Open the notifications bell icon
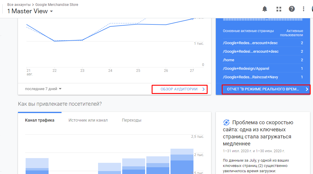The width and height of the screenshot is (313, 174). pyautogui.click(x=265, y=9)
